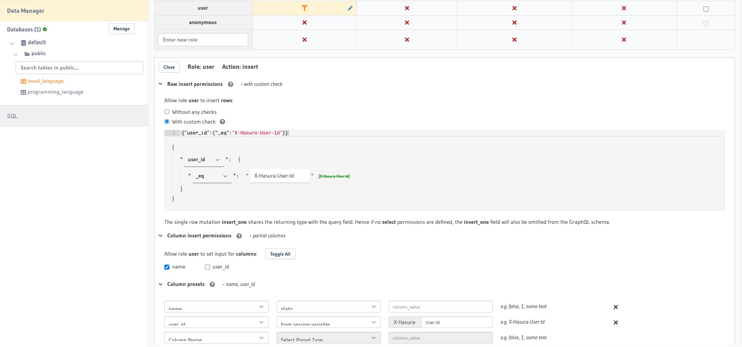
Task: Click new role row's red cross in second column
Action: [x=407, y=40]
